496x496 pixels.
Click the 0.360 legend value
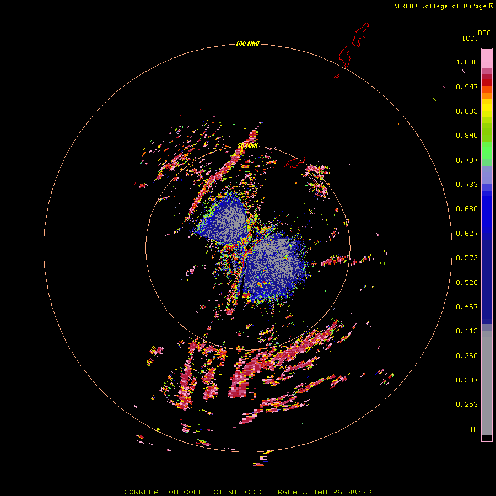467,356
